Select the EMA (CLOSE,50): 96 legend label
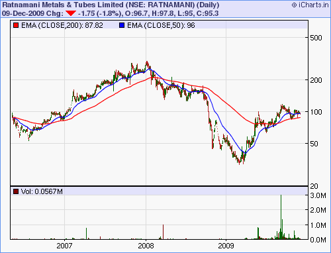The image size is (331, 253). click(161, 25)
